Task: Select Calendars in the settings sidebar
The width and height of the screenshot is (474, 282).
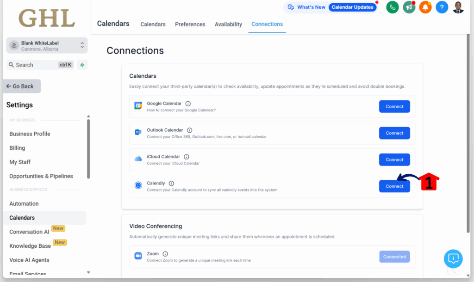Action: pyautogui.click(x=45, y=218)
